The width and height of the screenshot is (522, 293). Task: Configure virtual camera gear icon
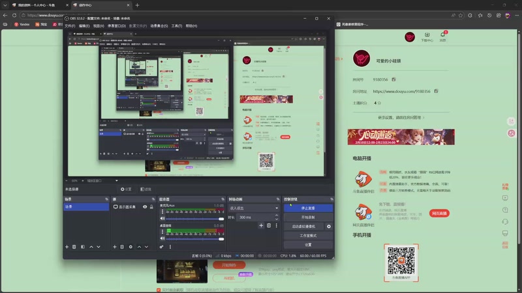[329, 227]
